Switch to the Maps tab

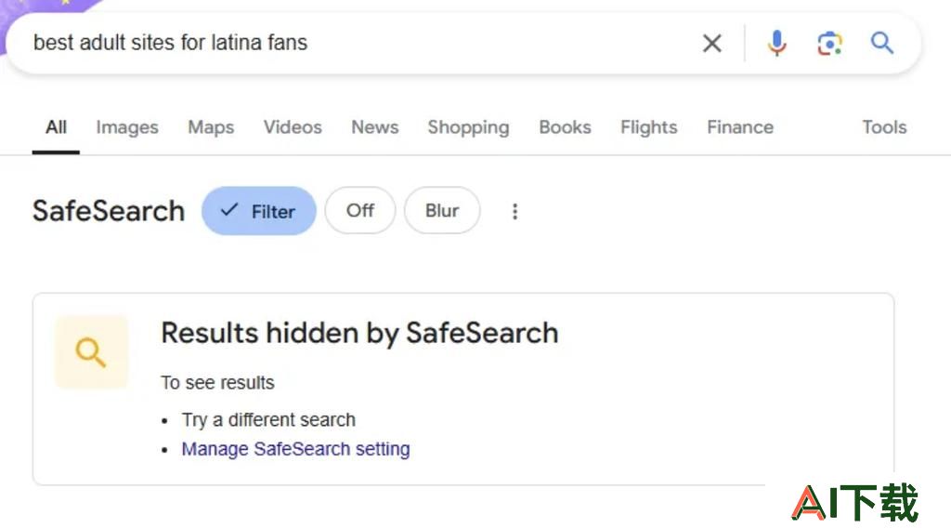click(211, 126)
